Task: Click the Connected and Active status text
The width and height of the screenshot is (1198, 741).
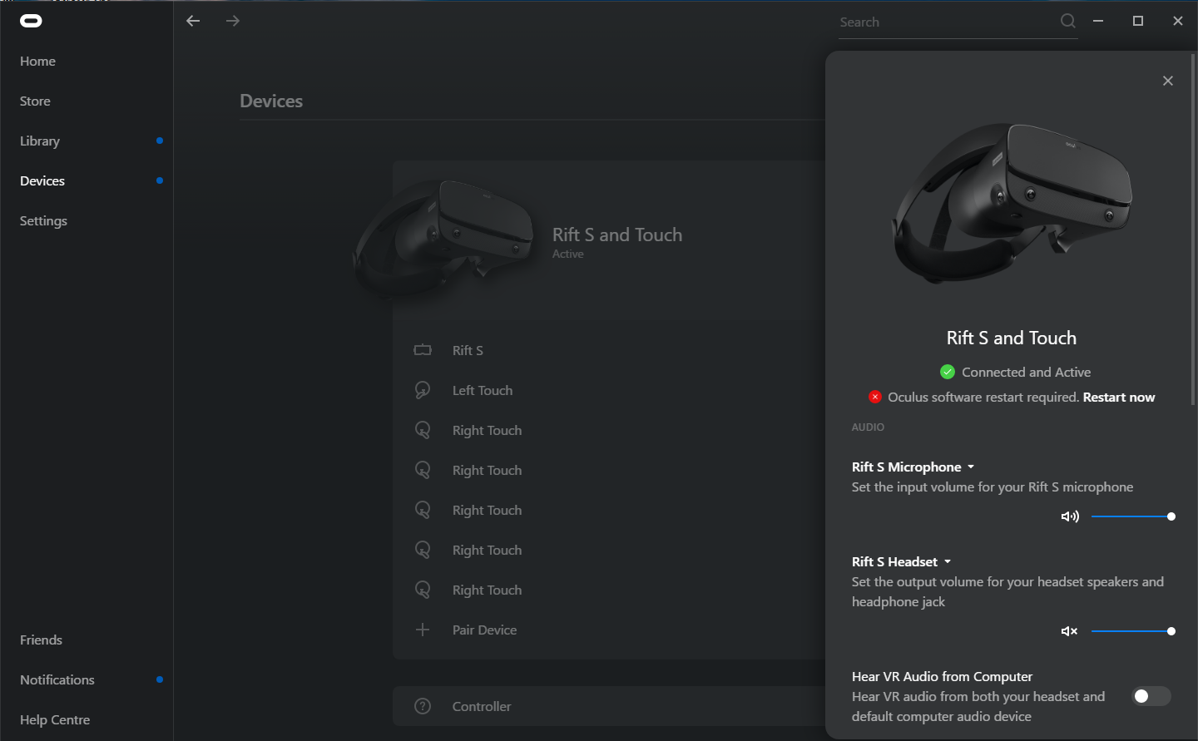Action: click(1026, 372)
